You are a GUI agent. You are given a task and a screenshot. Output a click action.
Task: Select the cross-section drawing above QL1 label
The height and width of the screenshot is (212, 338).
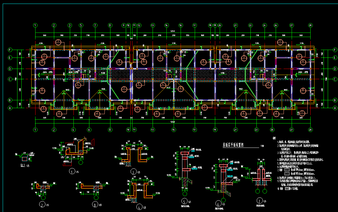pos(25,157)
